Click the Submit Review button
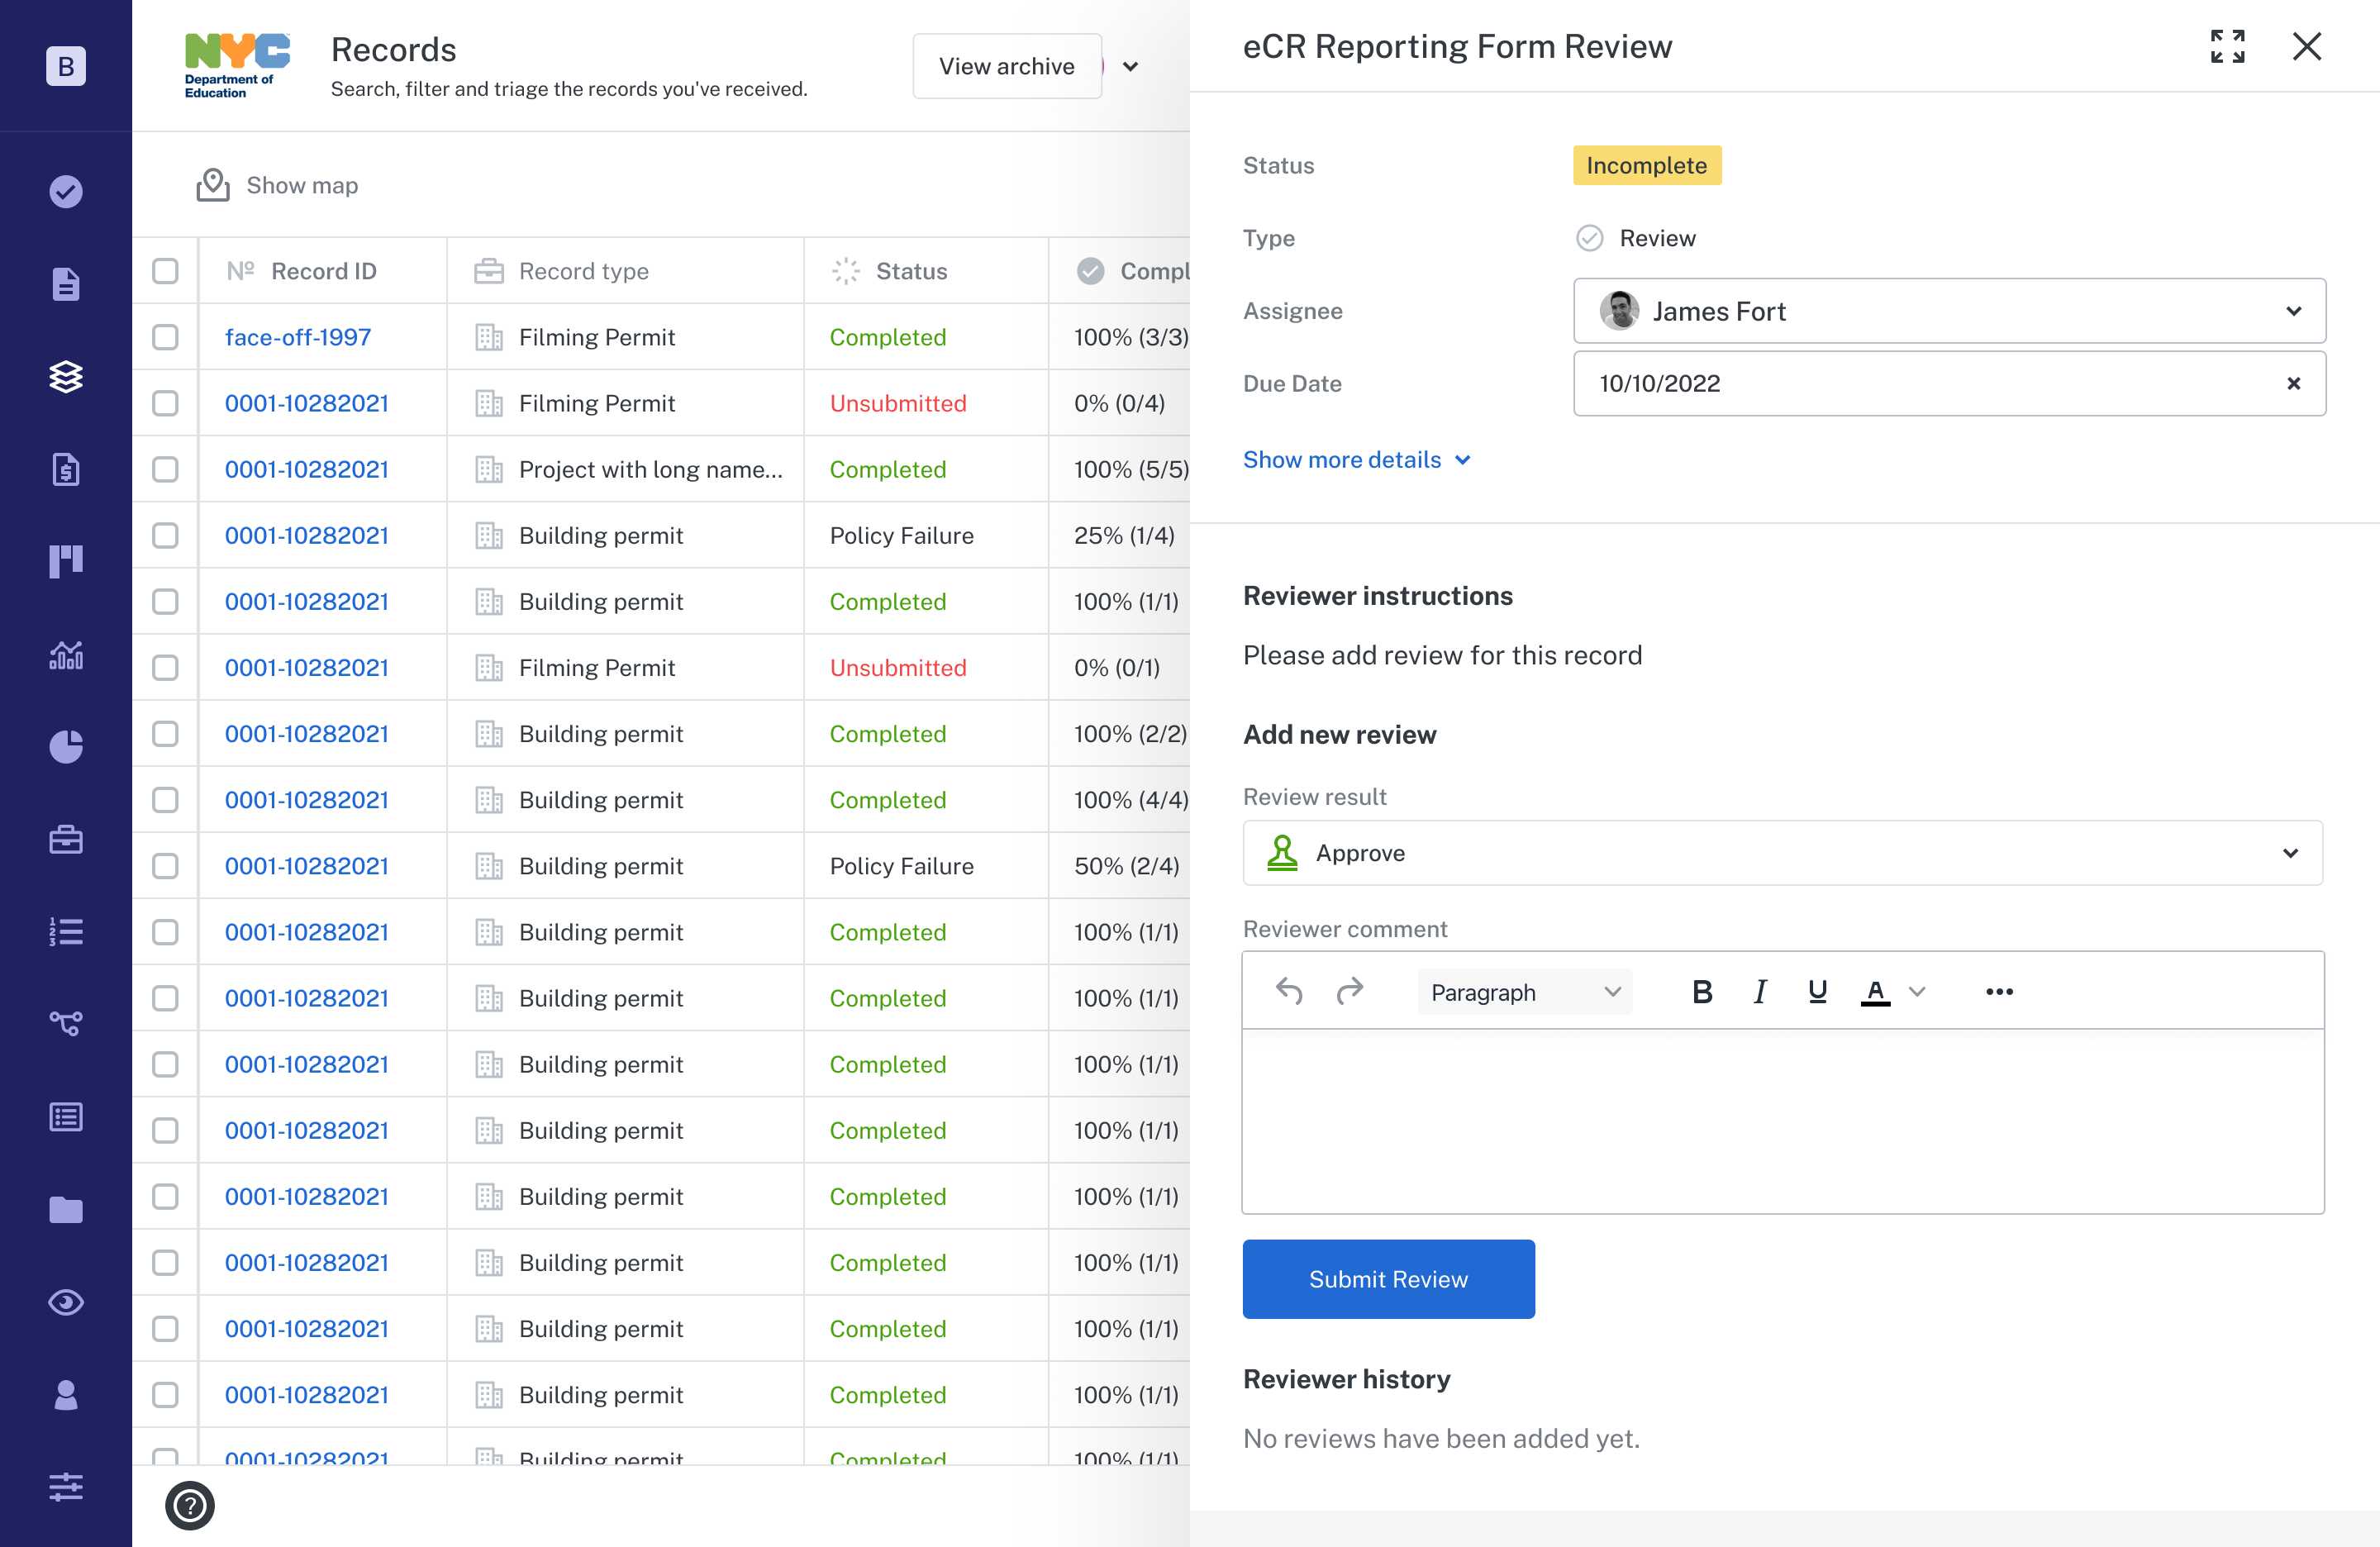 (x=1388, y=1279)
